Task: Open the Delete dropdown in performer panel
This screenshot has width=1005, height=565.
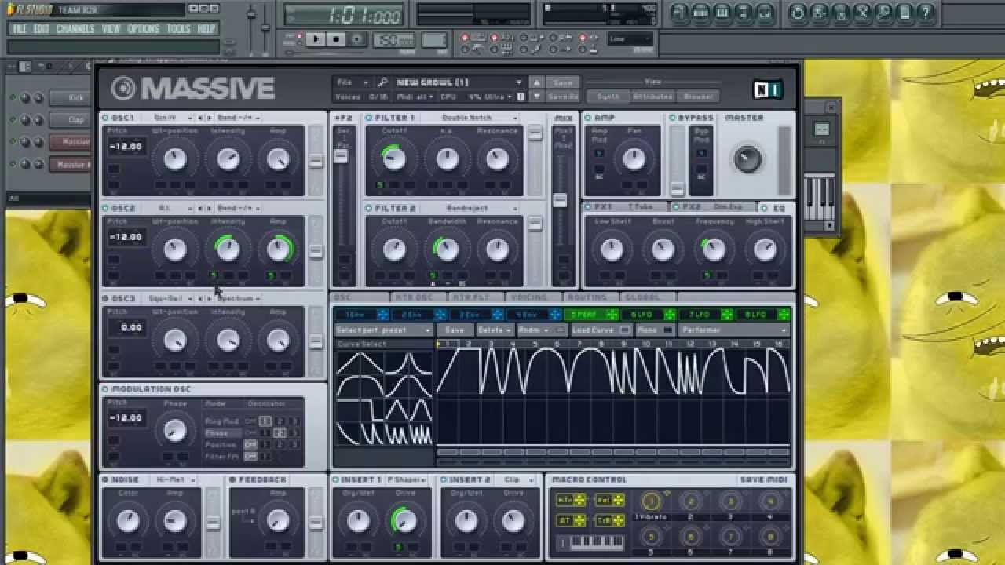Action: tap(495, 330)
